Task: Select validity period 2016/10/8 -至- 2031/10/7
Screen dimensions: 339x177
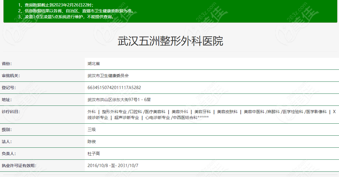Action: [113, 166]
